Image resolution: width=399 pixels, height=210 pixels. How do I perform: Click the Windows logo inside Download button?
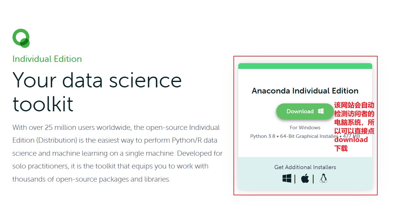(321, 111)
